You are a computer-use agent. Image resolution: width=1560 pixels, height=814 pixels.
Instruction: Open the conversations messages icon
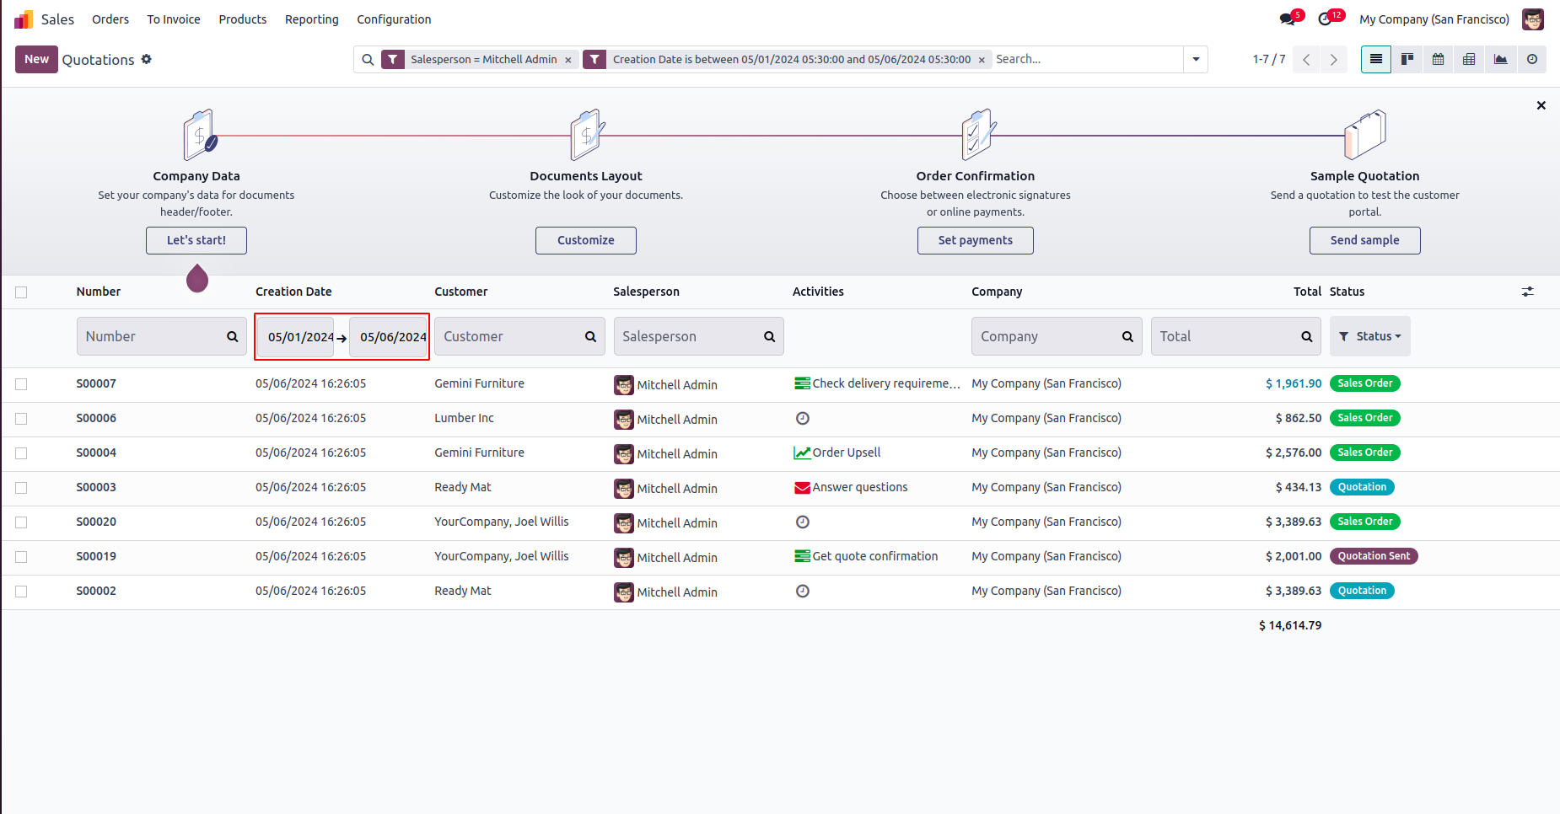[1288, 19]
